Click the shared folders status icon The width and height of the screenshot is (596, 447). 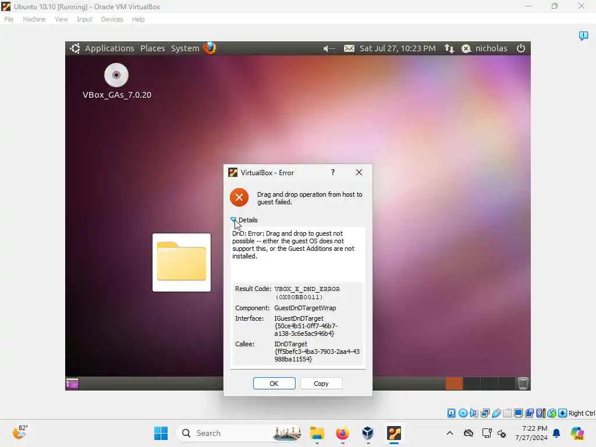pos(507,413)
